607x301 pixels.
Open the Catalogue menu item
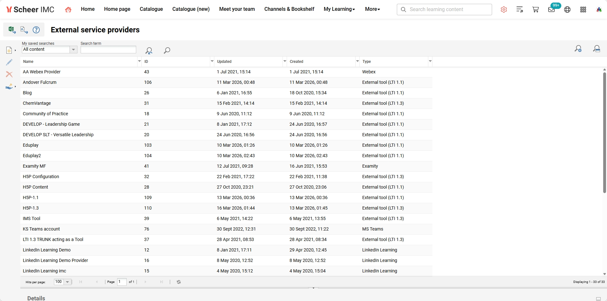(x=151, y=9)
